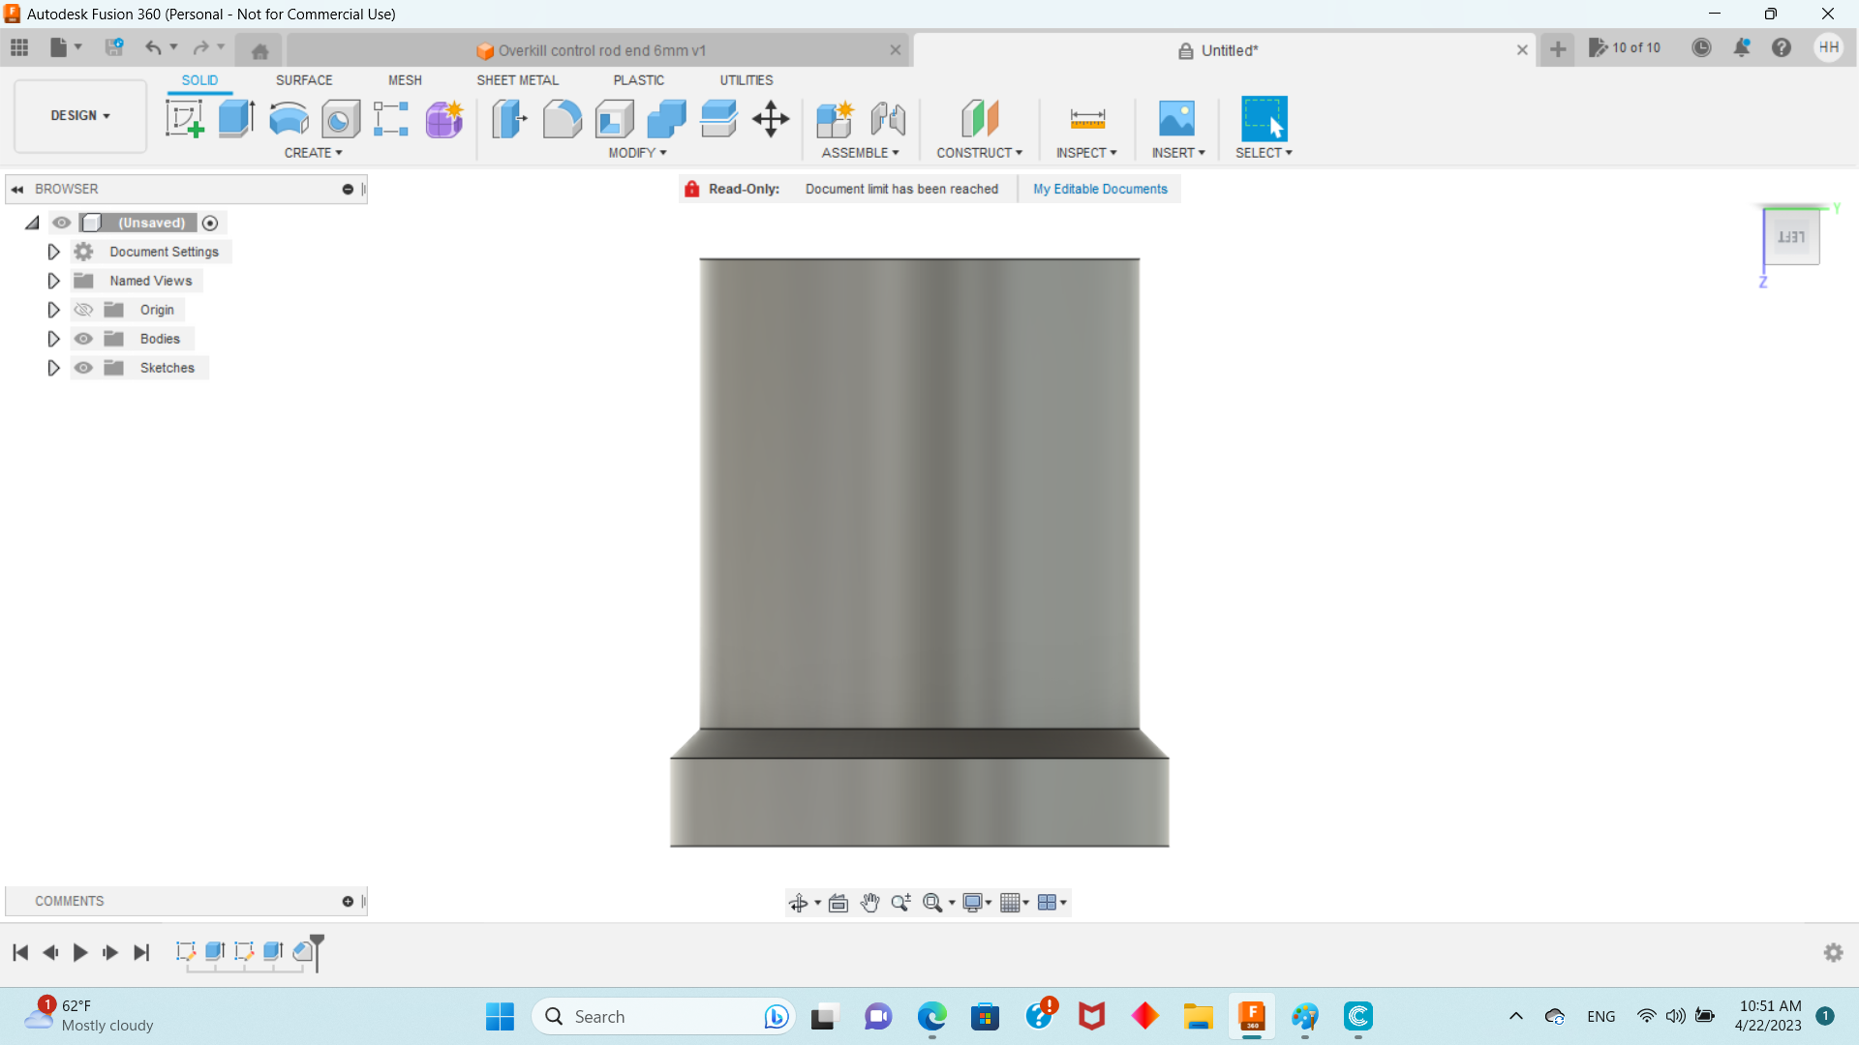1859x1045 pixels.
Task: Open Microsoft Edge from the taskbar
Action: click(931, 1016)
